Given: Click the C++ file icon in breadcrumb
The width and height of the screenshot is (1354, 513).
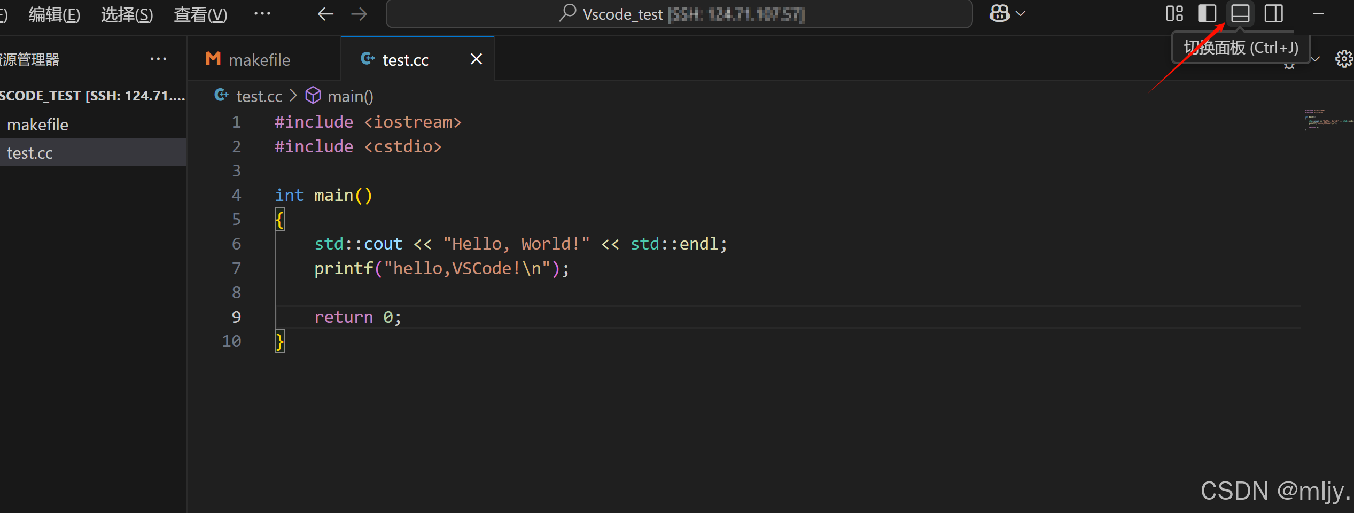Looking at the screenshot, I should 221,96.
